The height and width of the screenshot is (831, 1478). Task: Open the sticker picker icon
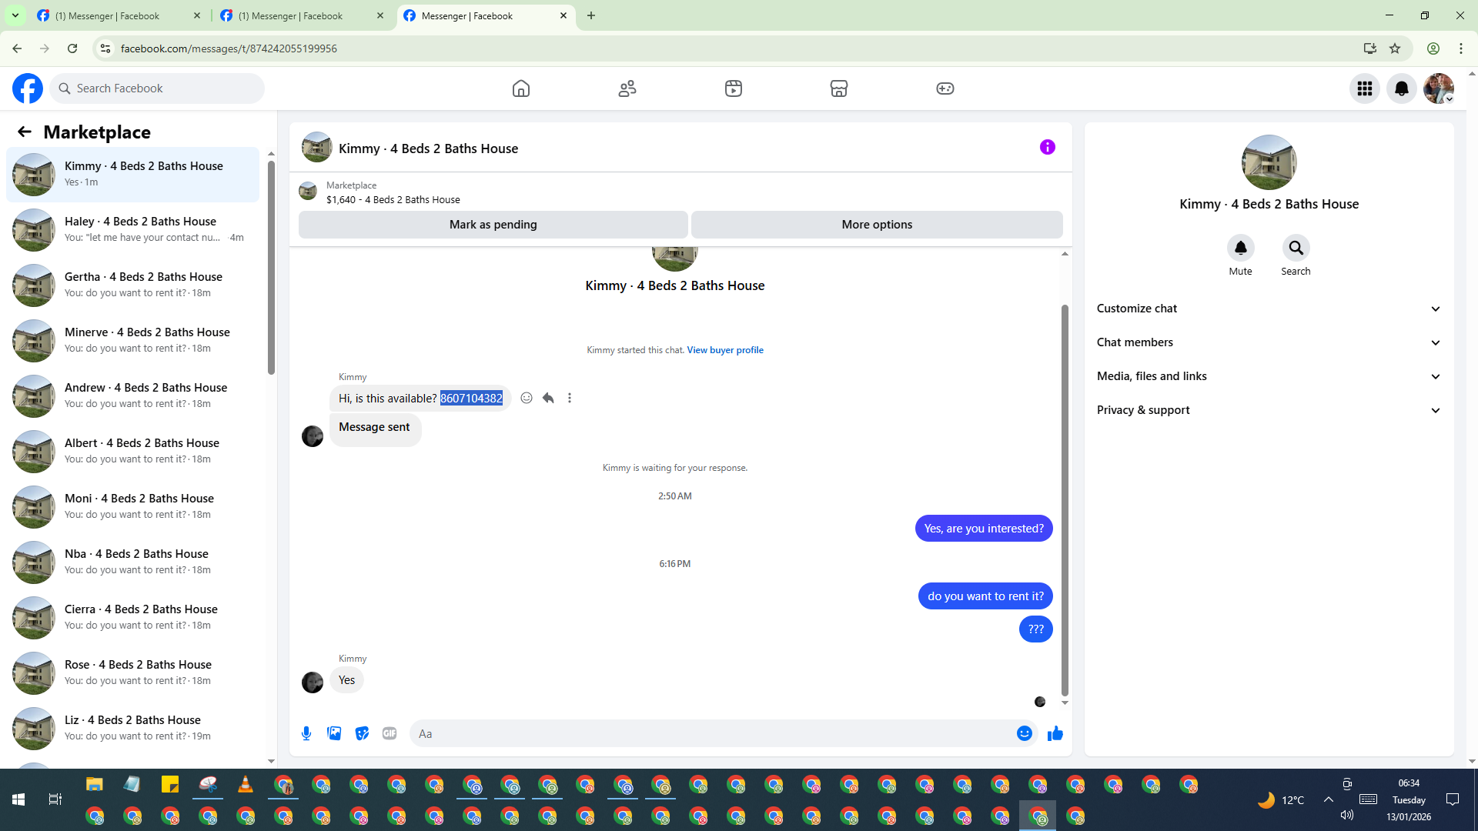(362, 733)
